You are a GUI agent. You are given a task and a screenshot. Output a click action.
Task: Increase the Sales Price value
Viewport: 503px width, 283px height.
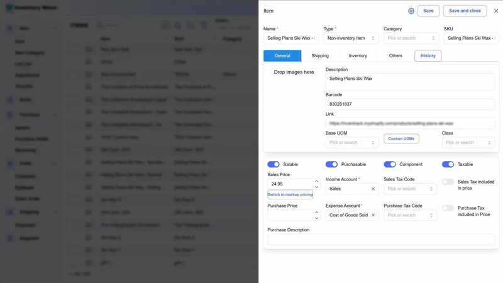(x=317, y=181)
